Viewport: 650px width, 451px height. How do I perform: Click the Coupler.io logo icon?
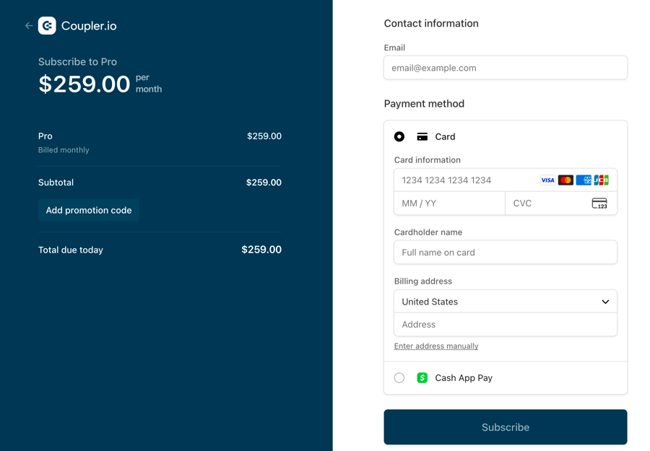(x=47, y=26)
